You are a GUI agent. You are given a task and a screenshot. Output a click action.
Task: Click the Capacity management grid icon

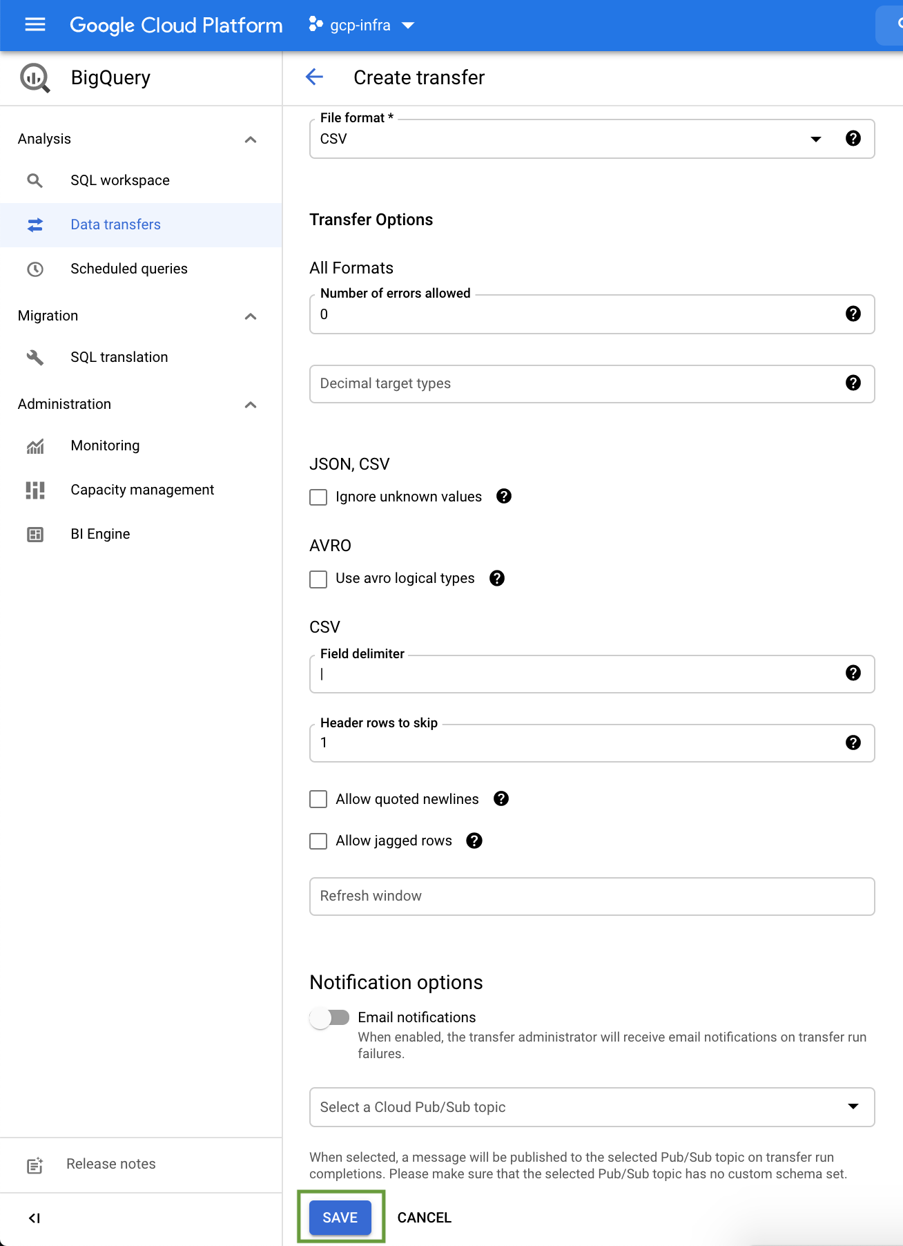(x=35, y=490)
